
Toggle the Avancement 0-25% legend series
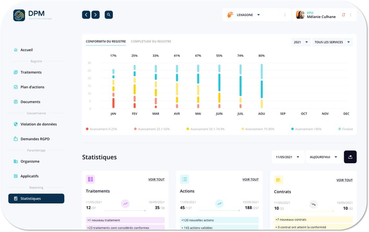pos(101,129)
